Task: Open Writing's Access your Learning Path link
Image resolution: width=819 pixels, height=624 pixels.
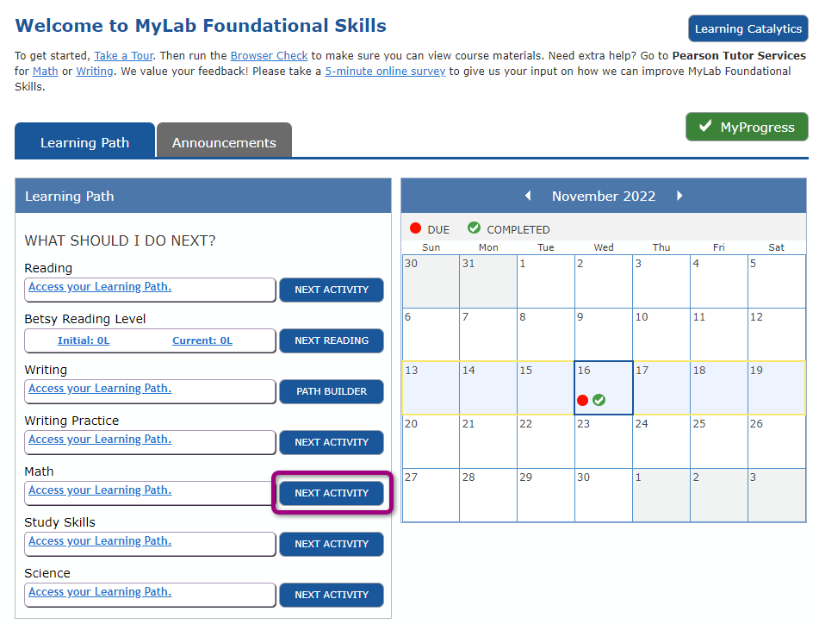Action: click(x=100, y=389)
